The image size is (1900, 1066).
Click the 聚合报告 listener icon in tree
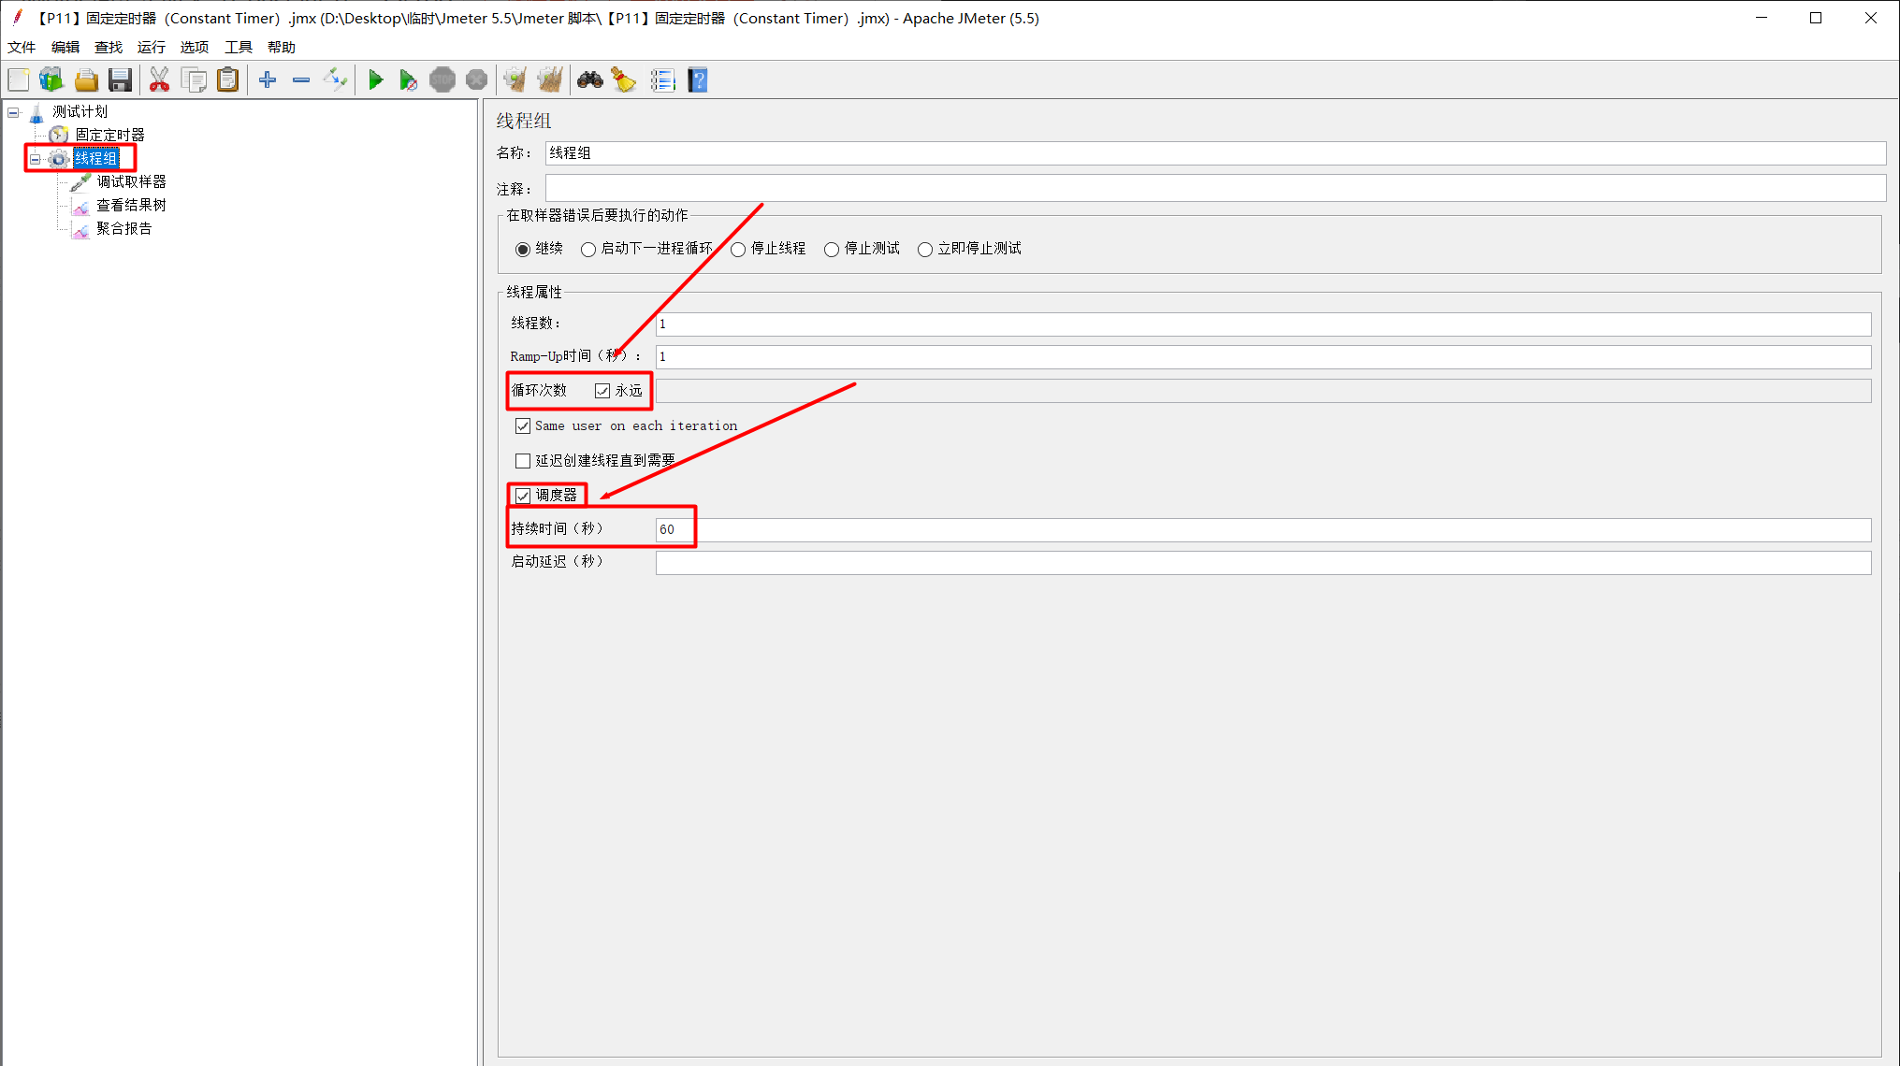(x=81, y=229)
